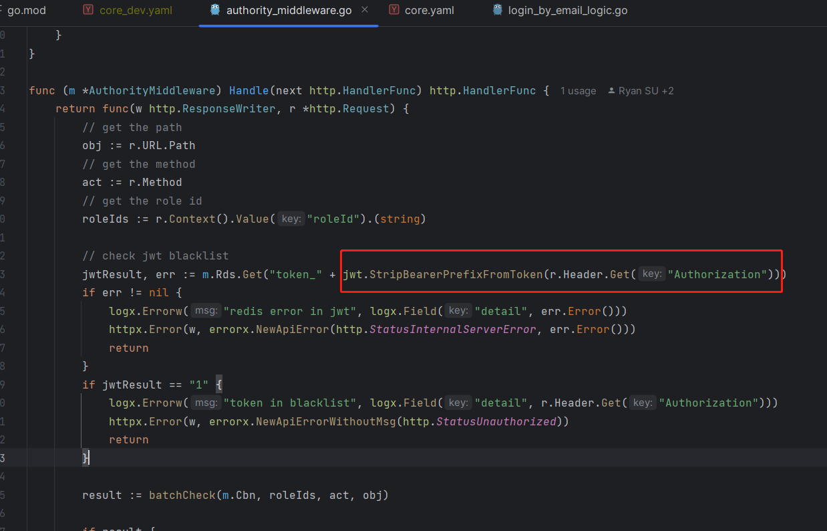Click 'r.Method' expression
This screenshot has height=531, width=827.
(x=156, y=182)
